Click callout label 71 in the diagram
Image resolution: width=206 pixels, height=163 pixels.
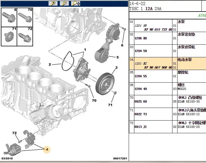click(x=110, y=105)
